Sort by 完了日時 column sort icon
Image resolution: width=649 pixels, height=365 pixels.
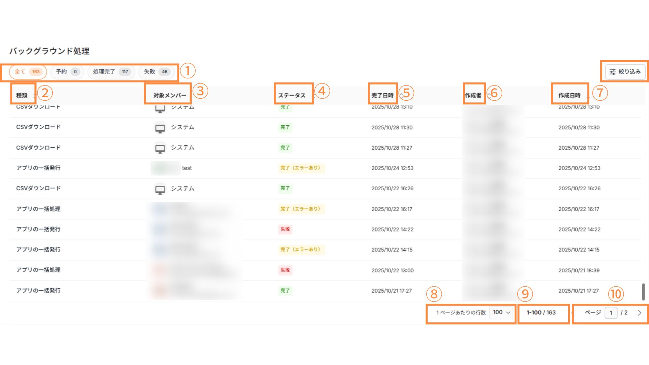coord(401,96)
